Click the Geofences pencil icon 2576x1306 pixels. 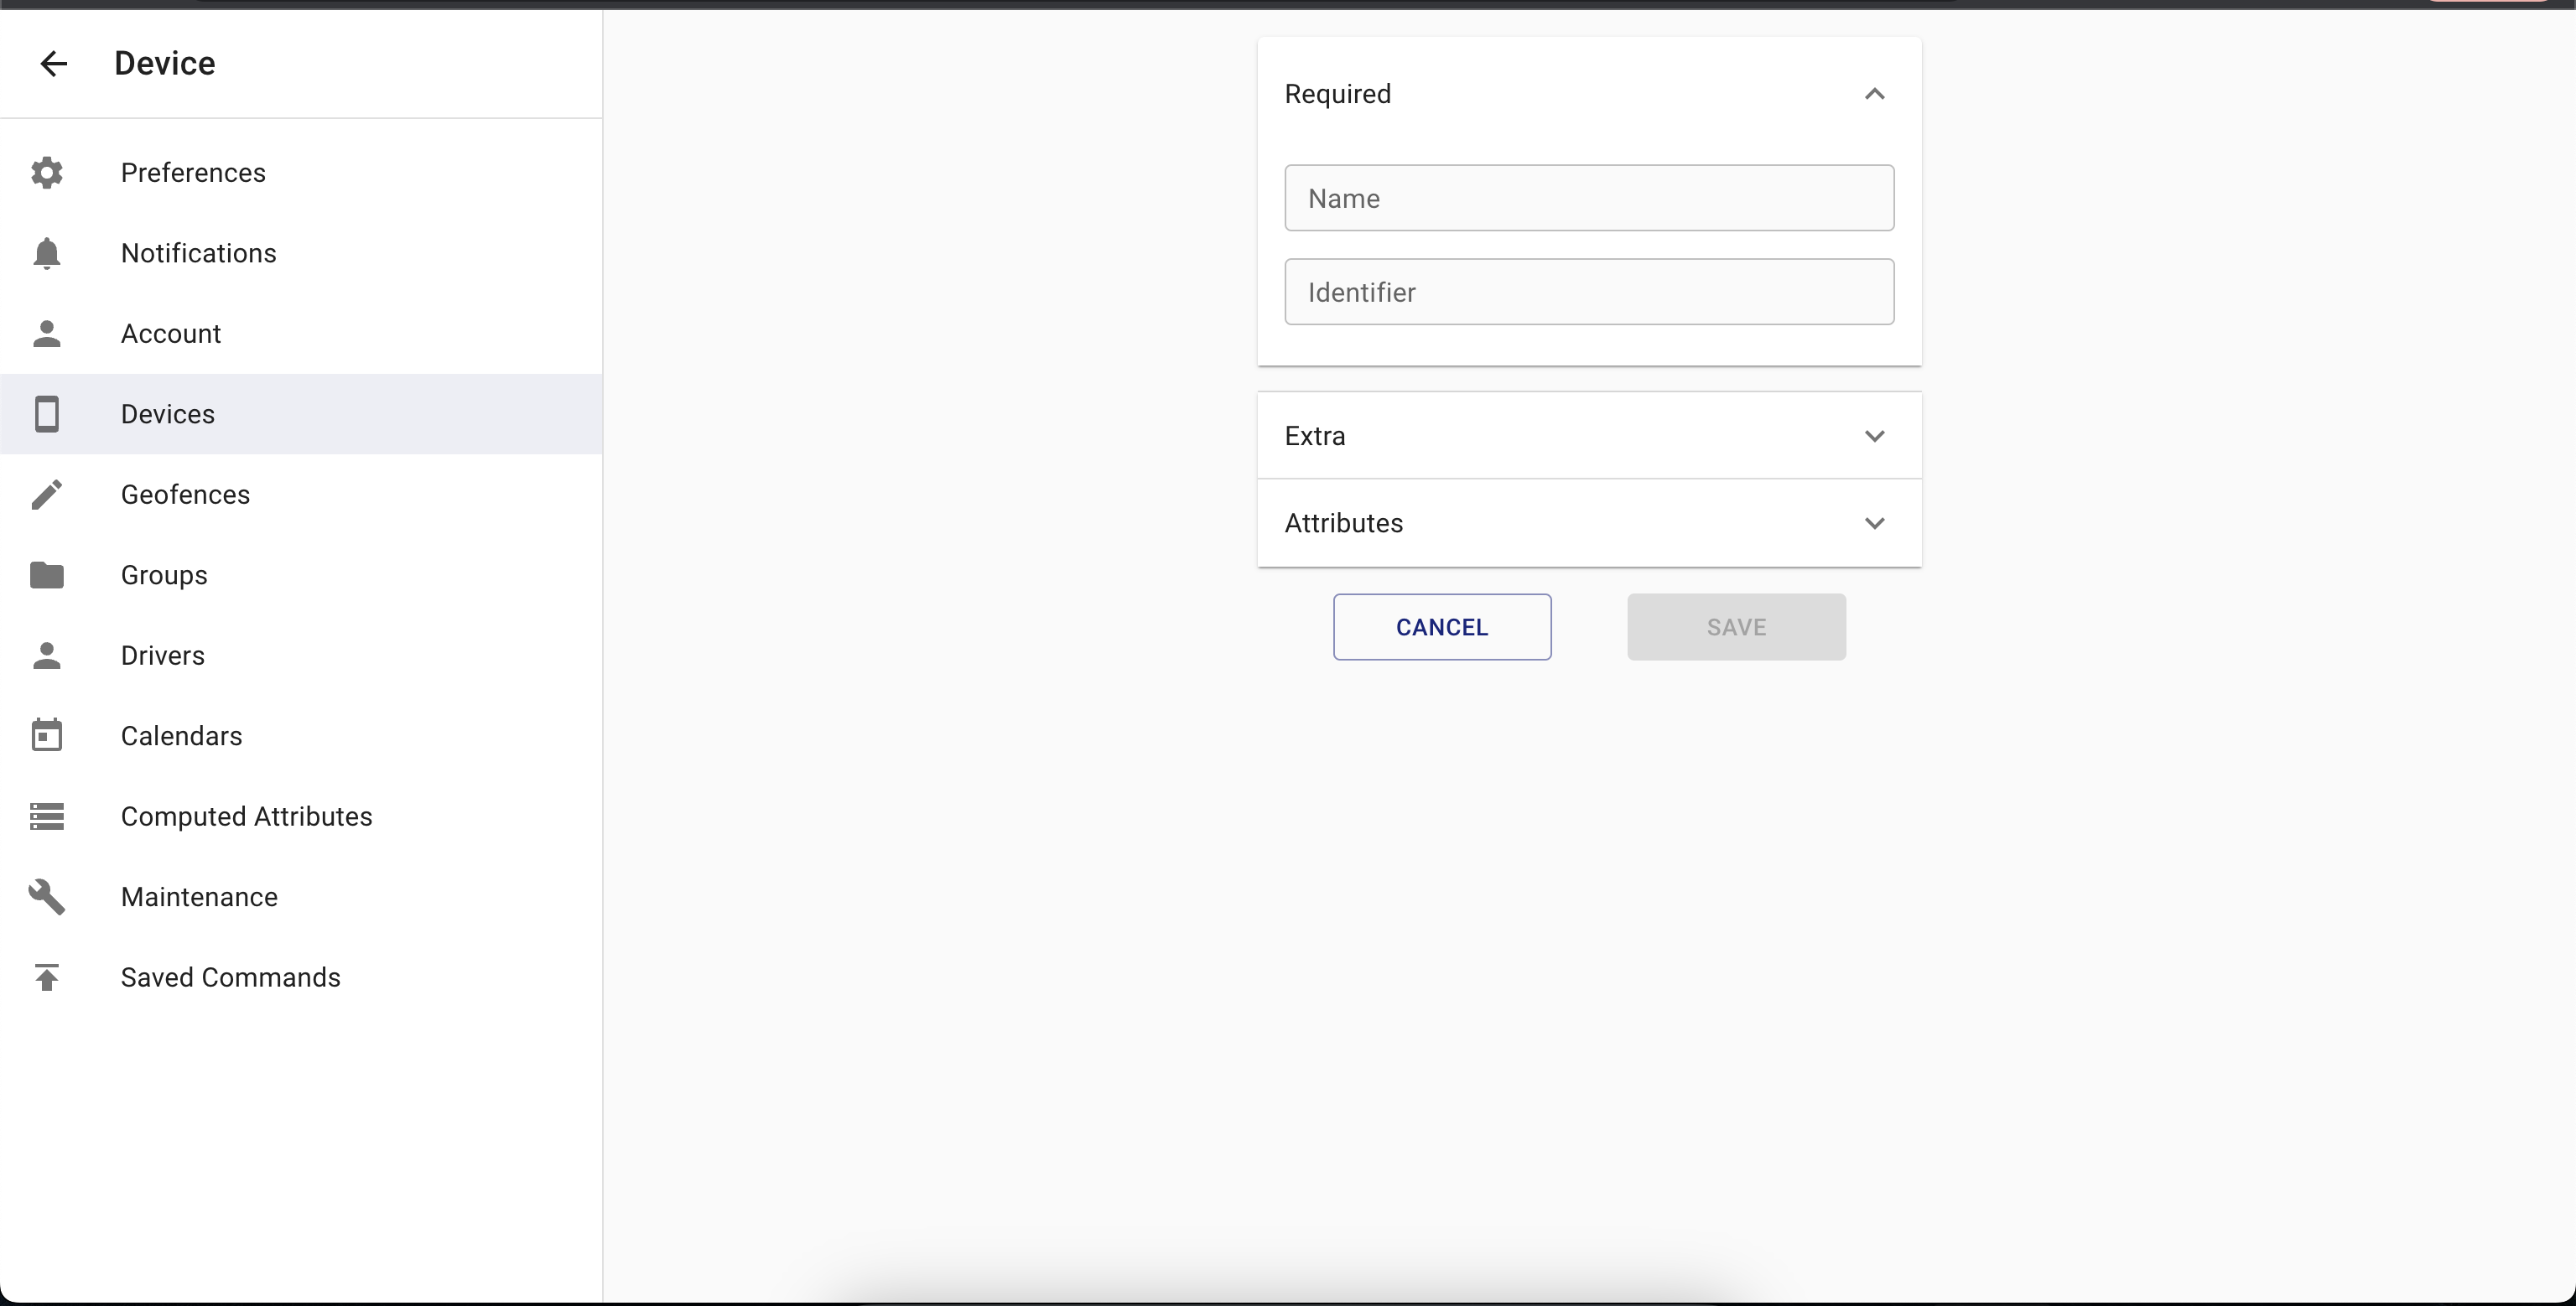point(45,495)
